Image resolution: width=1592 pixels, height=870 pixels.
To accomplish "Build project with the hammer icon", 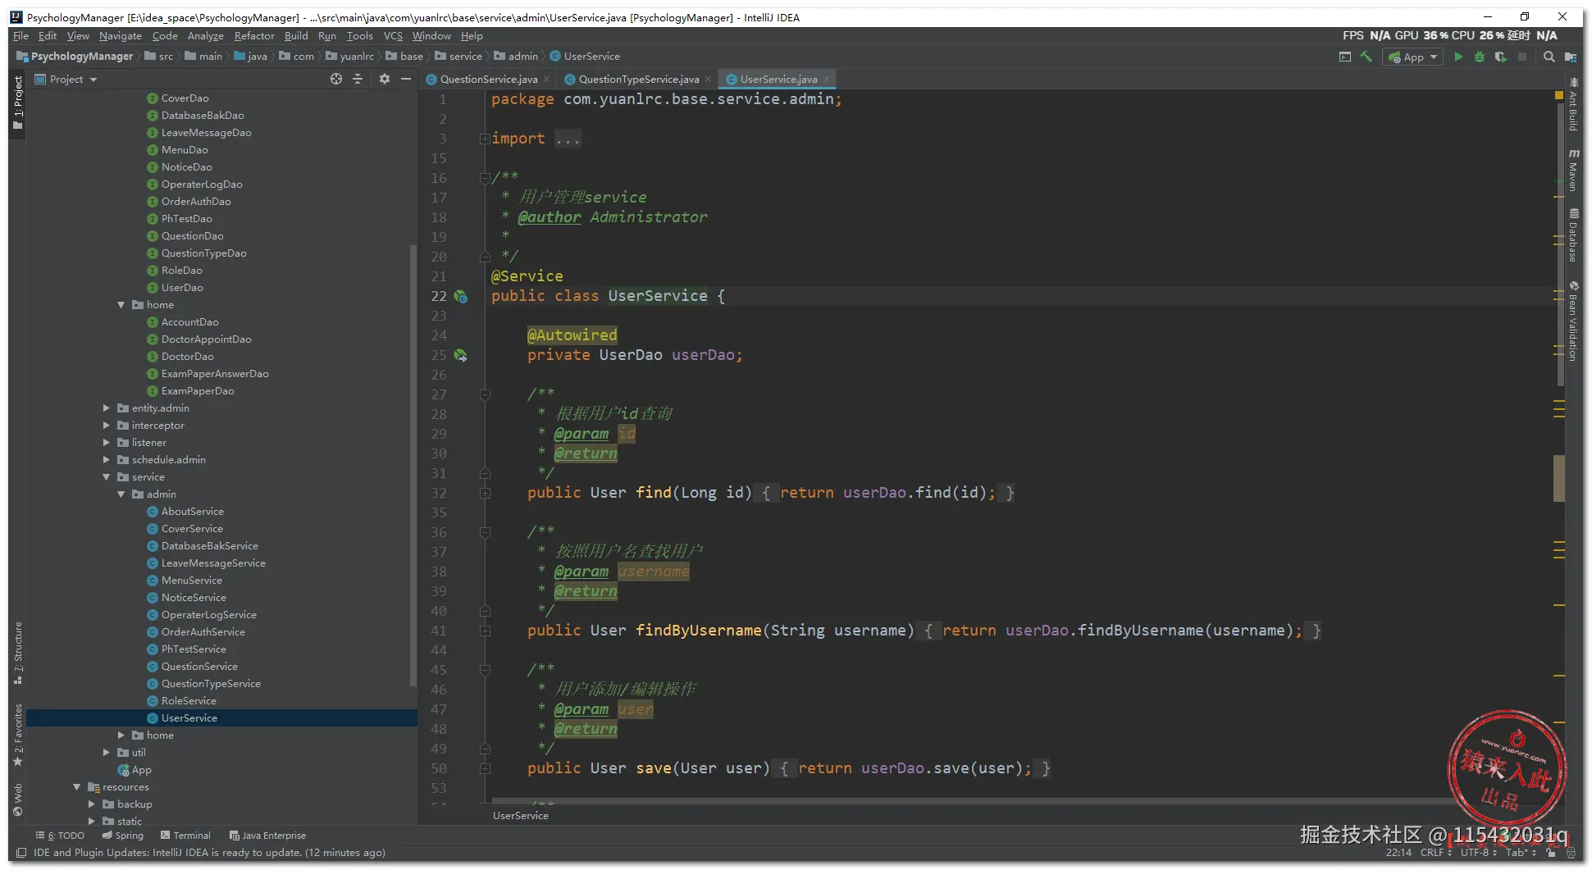I will point(1366,57).
